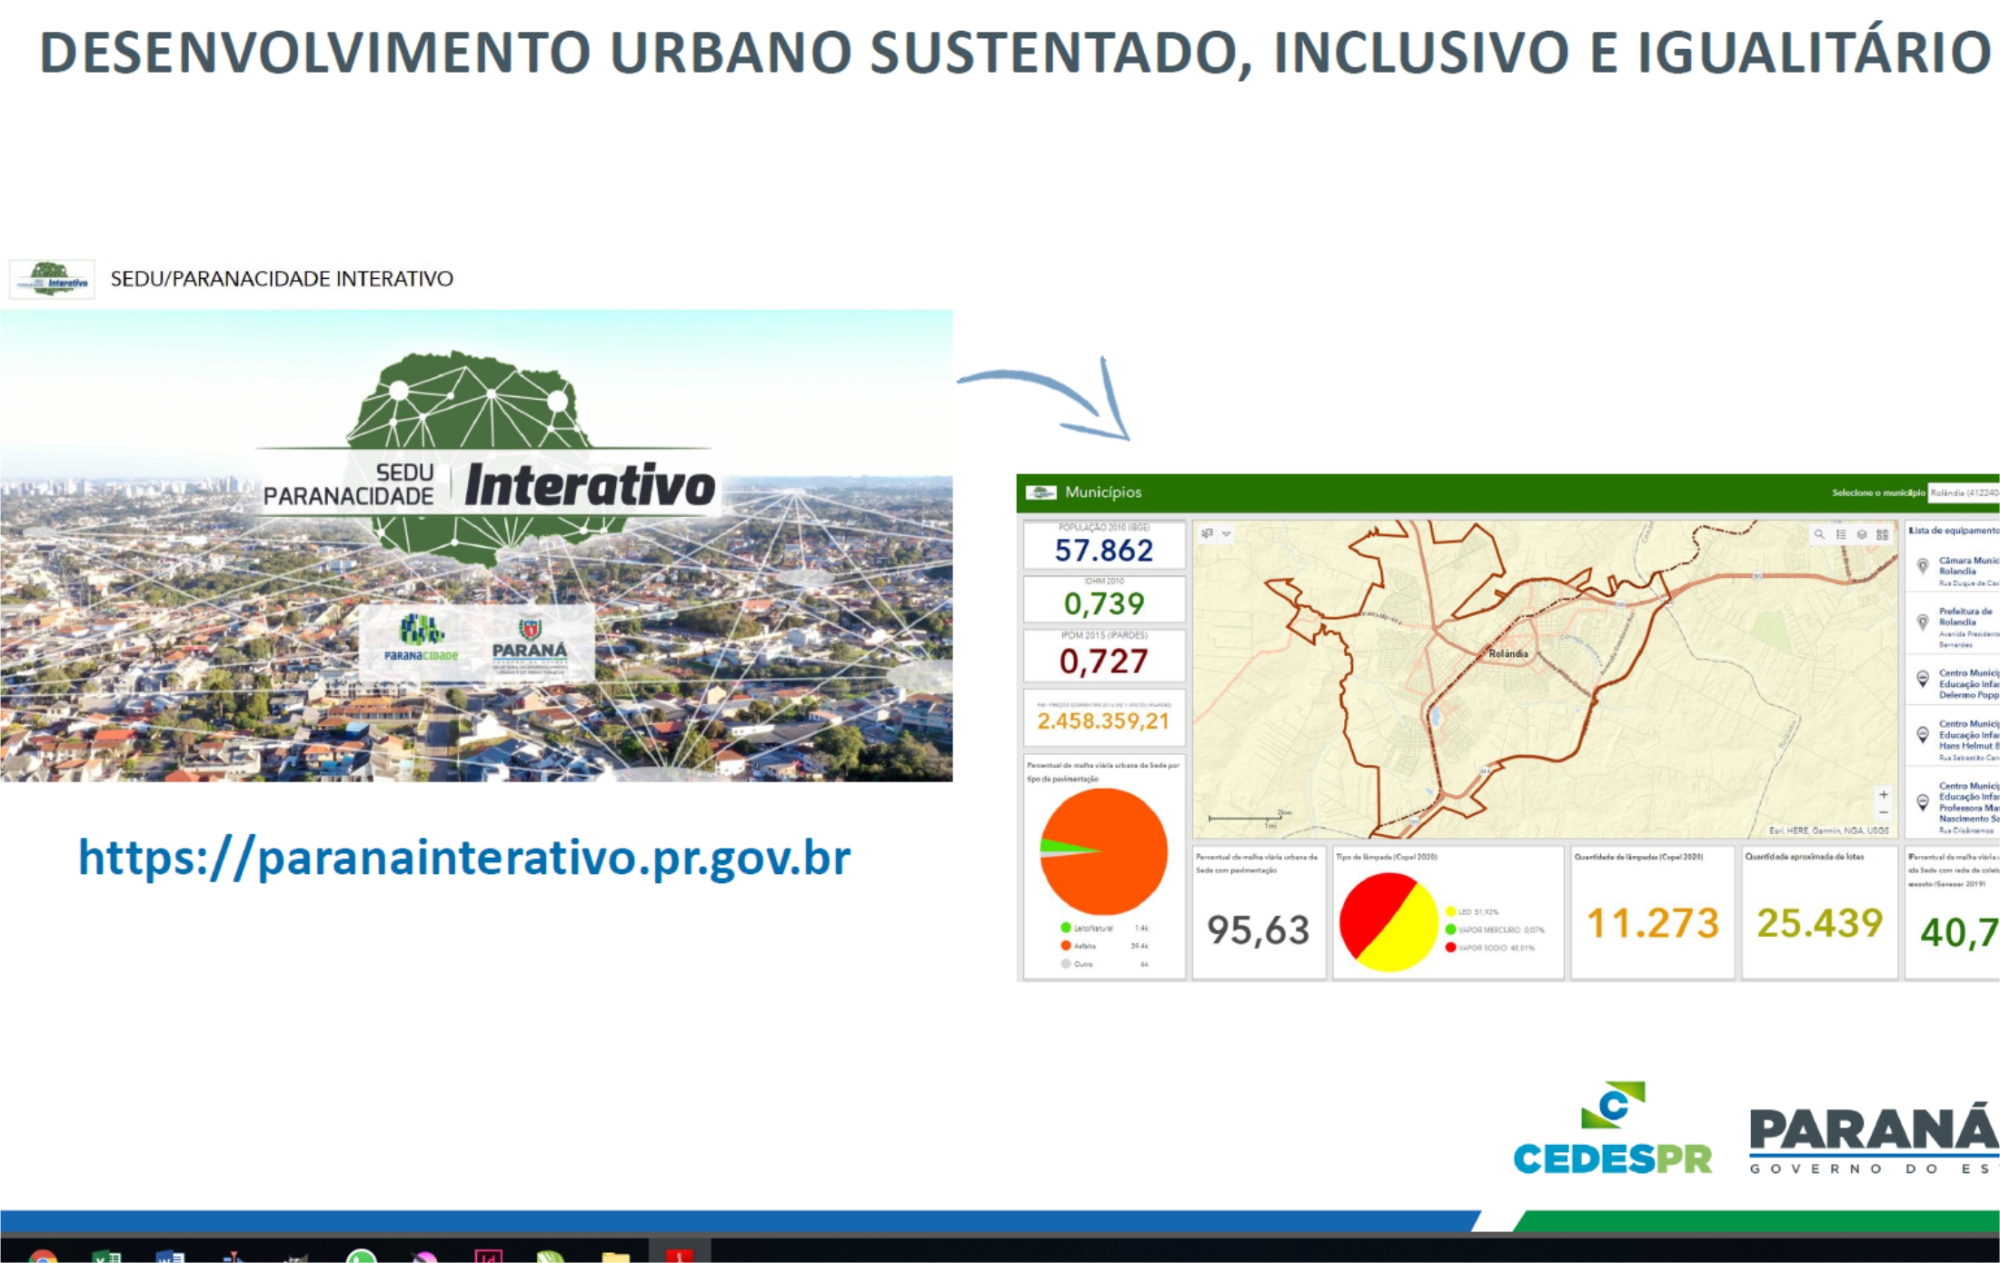This screenshot has height=1263, width=2000.
Task: Click the map zoom out minus button
Action: pyautogui.click(x=1883, y=812)
